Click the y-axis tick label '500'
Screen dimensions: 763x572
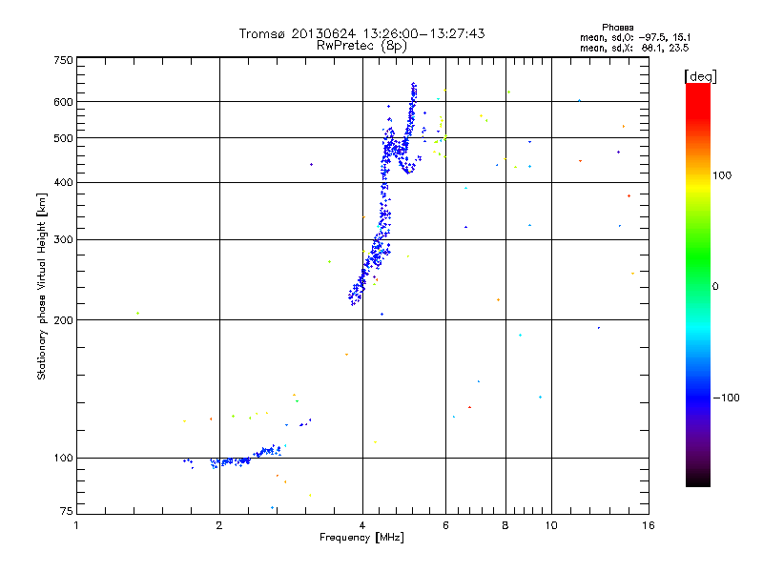click(63, 138)
